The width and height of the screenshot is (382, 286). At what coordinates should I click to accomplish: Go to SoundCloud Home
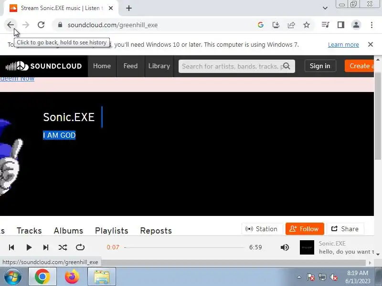click(102, 66)
